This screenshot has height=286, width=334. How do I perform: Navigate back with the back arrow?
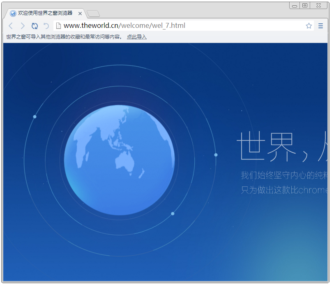[11, 25]
